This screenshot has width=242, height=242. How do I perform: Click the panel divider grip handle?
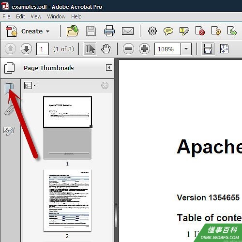tap(116, 215)
